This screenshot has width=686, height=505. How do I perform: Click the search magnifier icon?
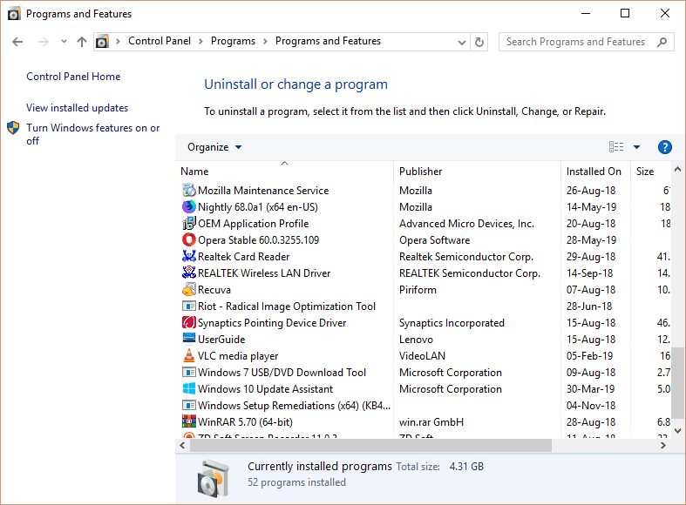[x=662, y=42]
